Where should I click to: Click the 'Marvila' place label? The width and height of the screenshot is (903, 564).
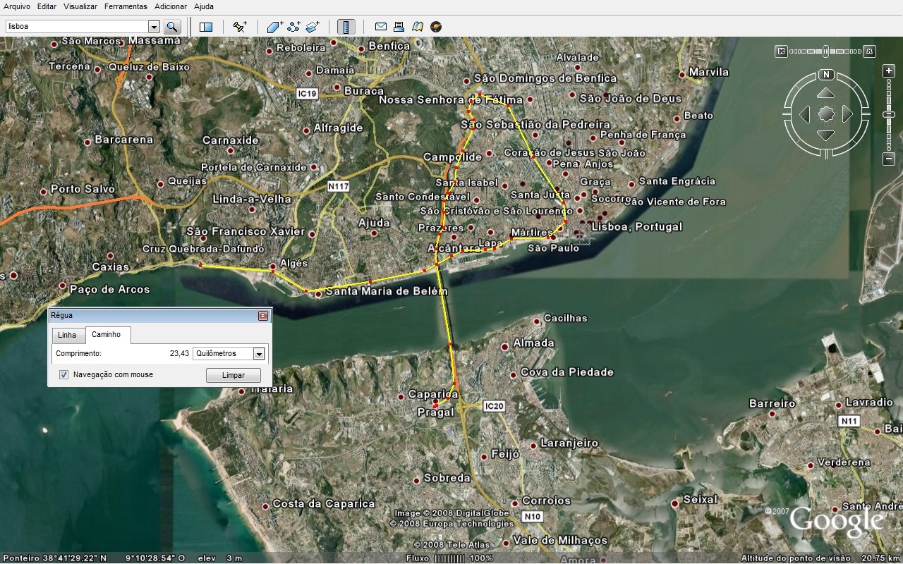click(x=709, y=72)
